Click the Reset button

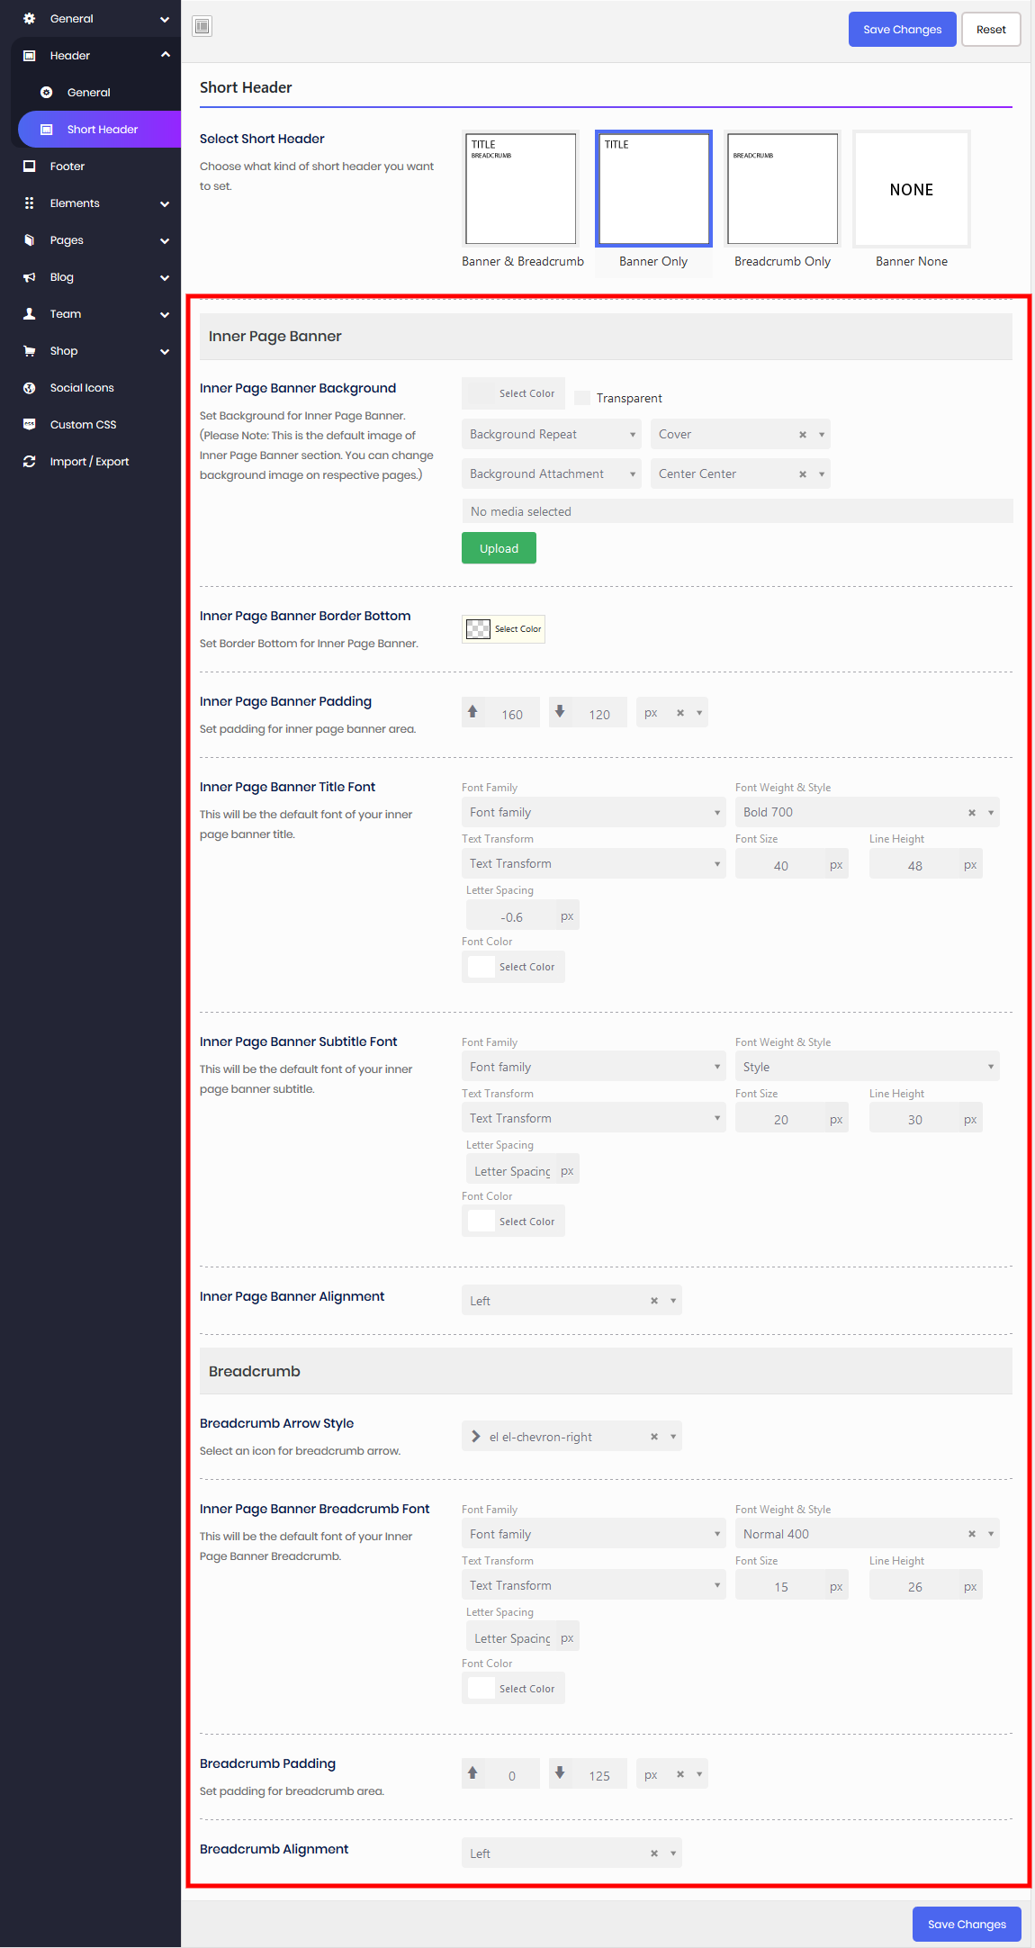[x=990, y=30]
